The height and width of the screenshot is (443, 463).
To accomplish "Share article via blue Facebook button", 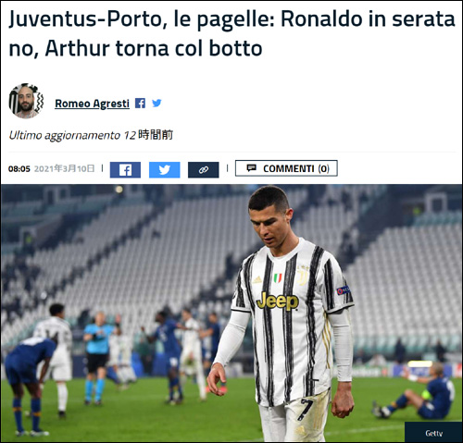I will click(x=125, y=170).
